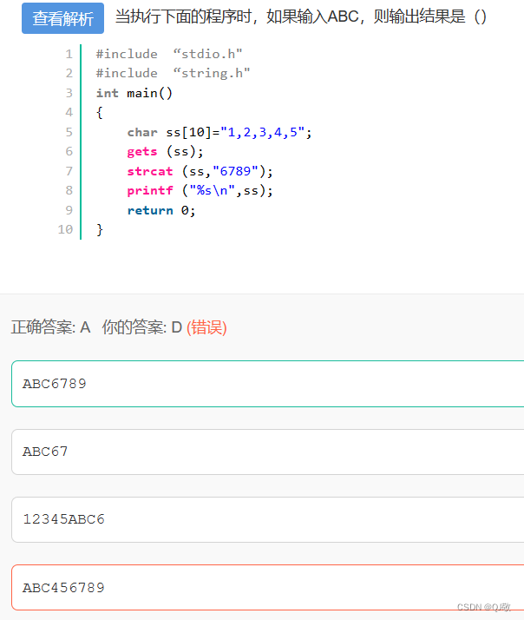Click the char ss[10] declaration line
Viewport: 524px width, 620px height.
pos(219,132)
